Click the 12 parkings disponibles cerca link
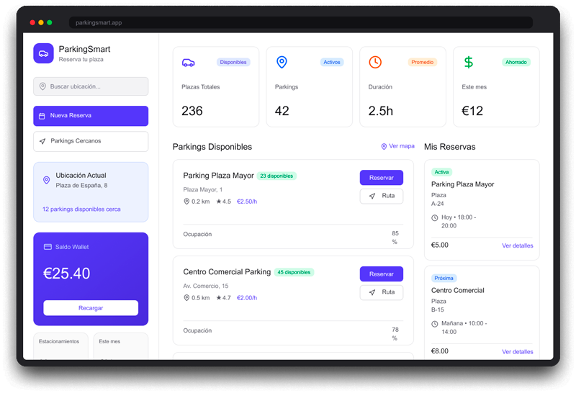The width and height of the screenshot is (576, 393). (81, 209)
